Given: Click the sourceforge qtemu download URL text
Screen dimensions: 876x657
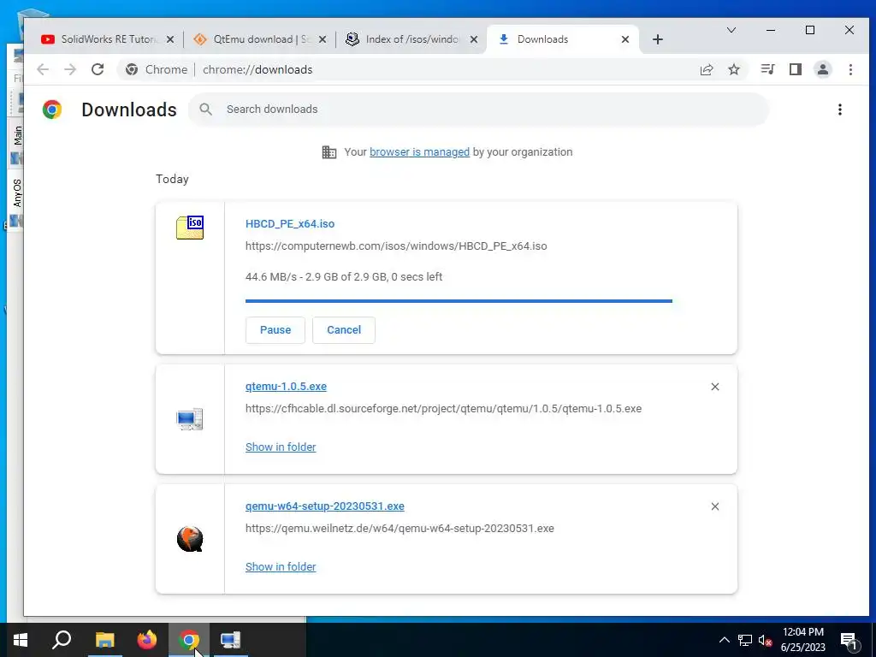Looking at the screenshot, I should [x=444, y=408].
